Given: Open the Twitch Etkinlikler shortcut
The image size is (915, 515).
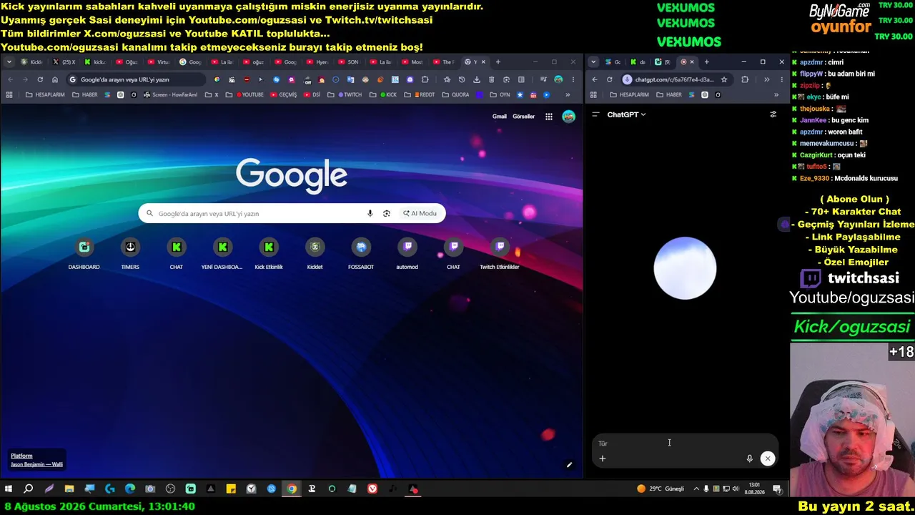Looking at the screenshot, I should (500, 254).
